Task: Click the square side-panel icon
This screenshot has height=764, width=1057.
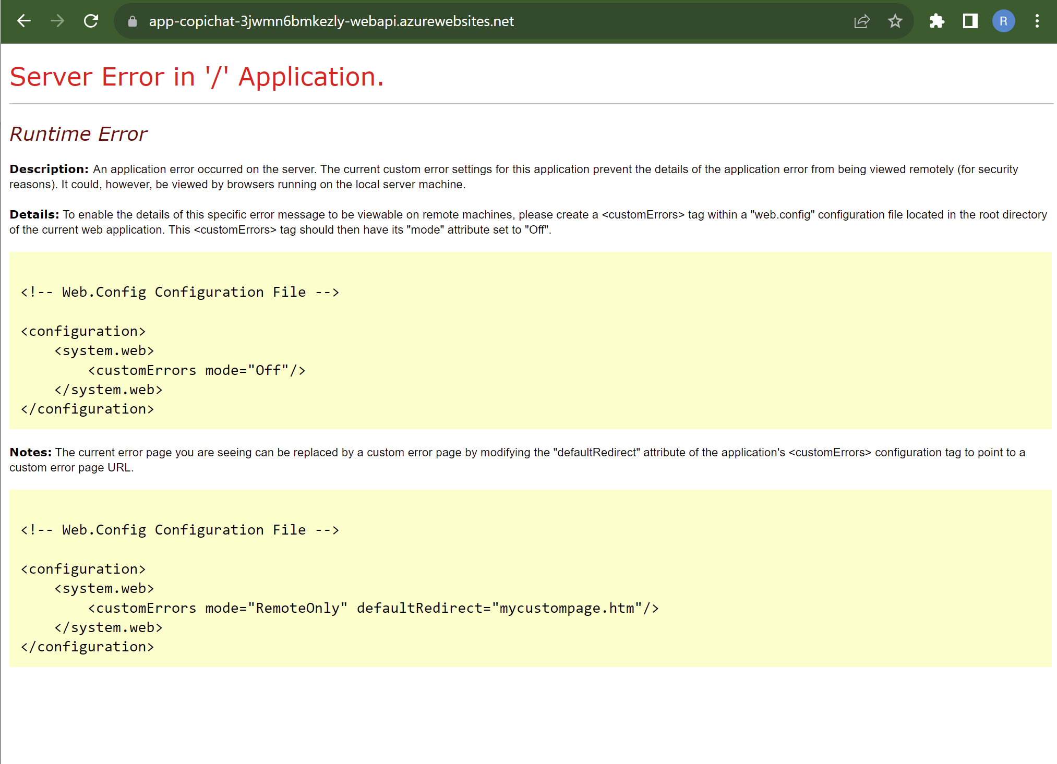Action: pyautogui.click(x=970, y=21)
